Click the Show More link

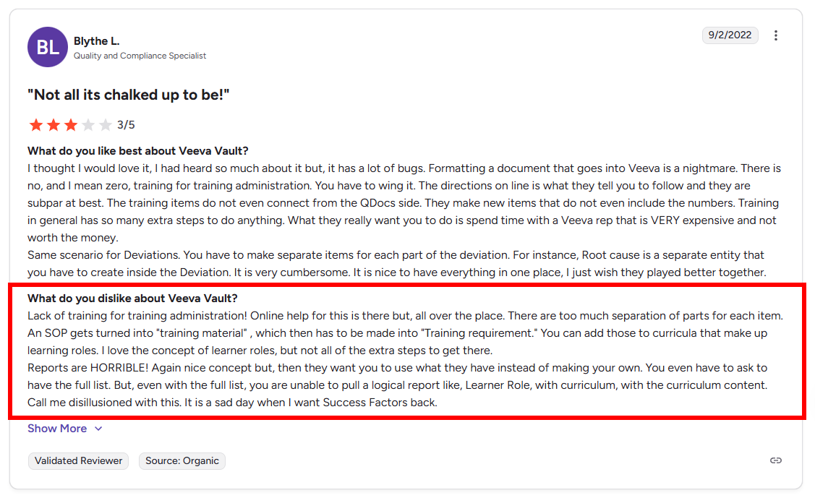pyautogui.click(x=57, y=429)
